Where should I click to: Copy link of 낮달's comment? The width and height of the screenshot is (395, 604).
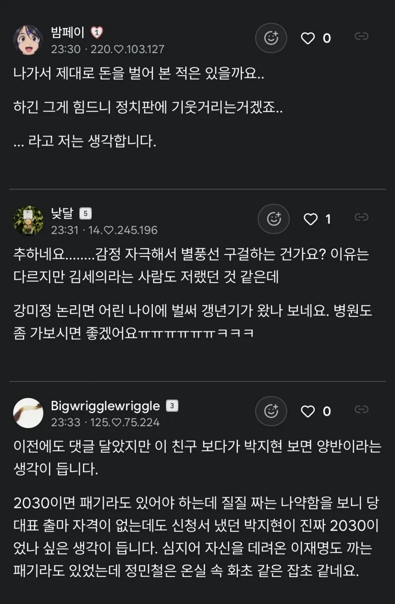pyautogui.click(x=362, y=217)
